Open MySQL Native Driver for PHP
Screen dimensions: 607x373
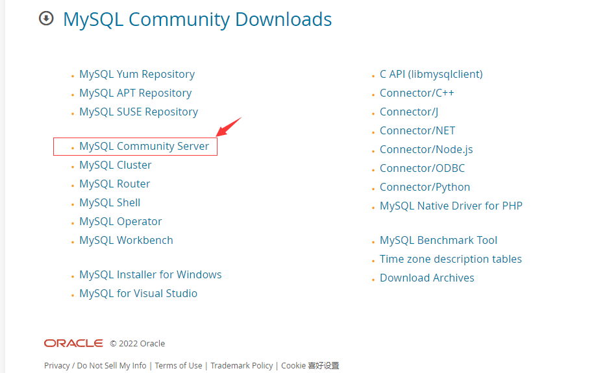point(451,206)
